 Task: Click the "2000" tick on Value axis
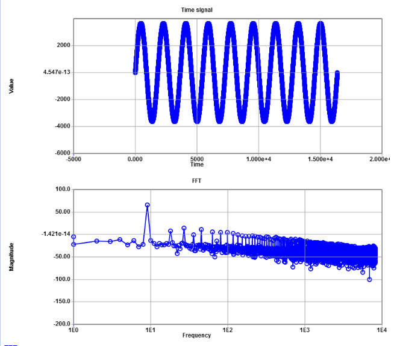[x=63, y=46]
